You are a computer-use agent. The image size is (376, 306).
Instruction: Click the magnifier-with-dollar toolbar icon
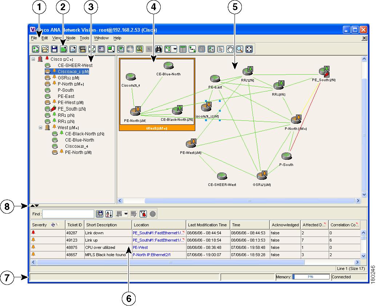(x=139, y=49)
